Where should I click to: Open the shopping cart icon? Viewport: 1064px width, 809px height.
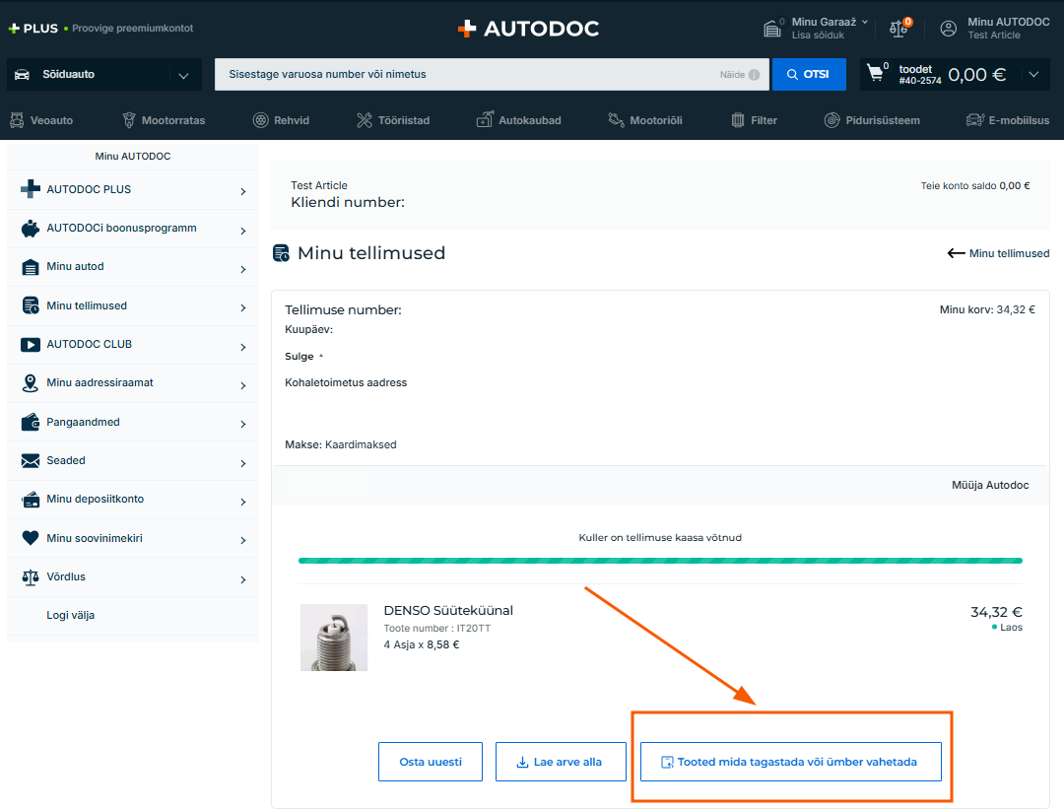pyautogui.click(x=875, y=74)
